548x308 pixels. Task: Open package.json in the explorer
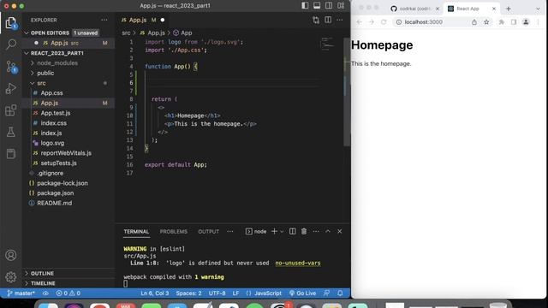pos(55,193)
